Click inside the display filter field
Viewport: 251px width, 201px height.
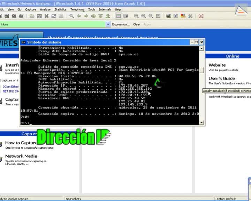click(52, 24)
